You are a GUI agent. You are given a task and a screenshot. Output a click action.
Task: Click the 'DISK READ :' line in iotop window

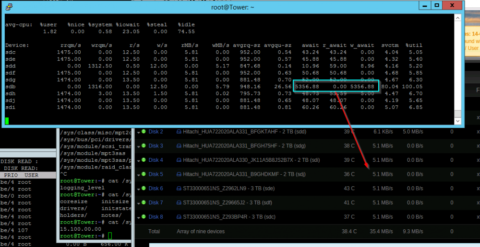pyautogui.click(x=19, y=161)
